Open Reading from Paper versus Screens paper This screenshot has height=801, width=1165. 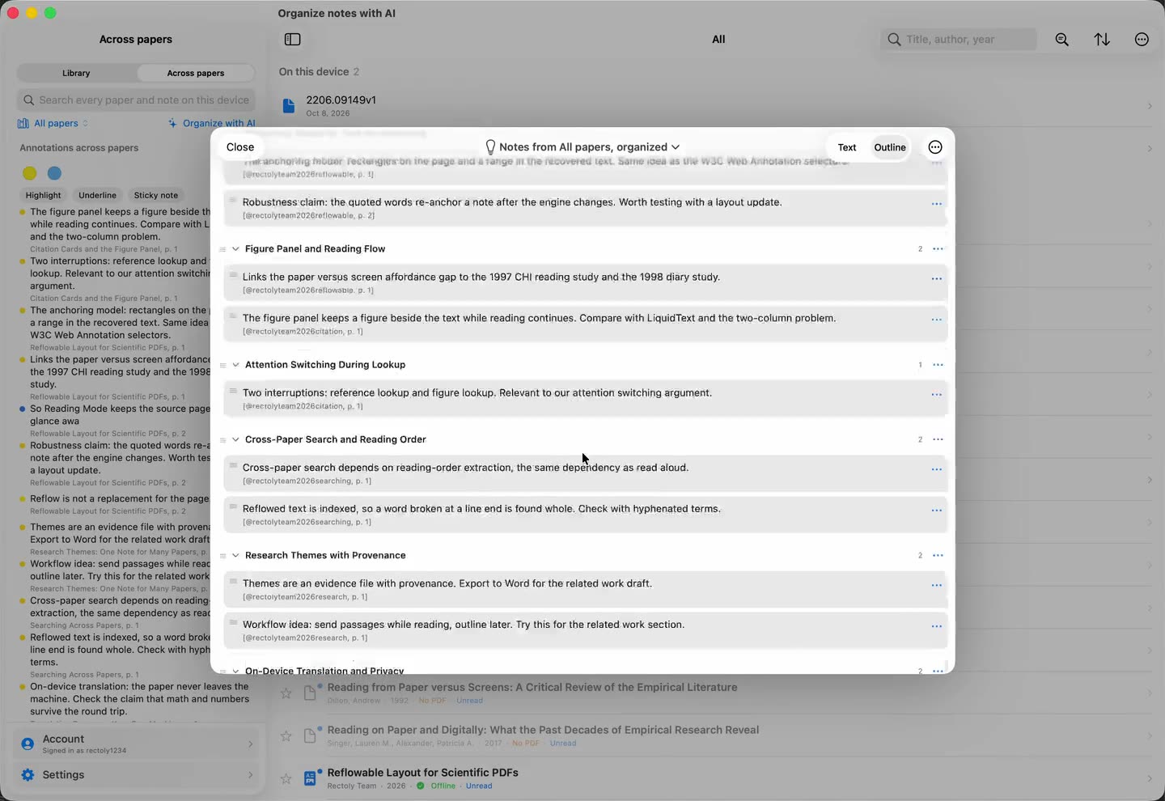pos(716,693)
